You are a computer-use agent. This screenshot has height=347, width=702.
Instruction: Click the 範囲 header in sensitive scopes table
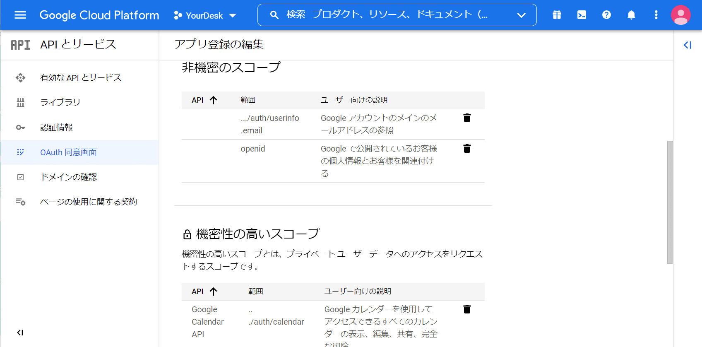255,292
